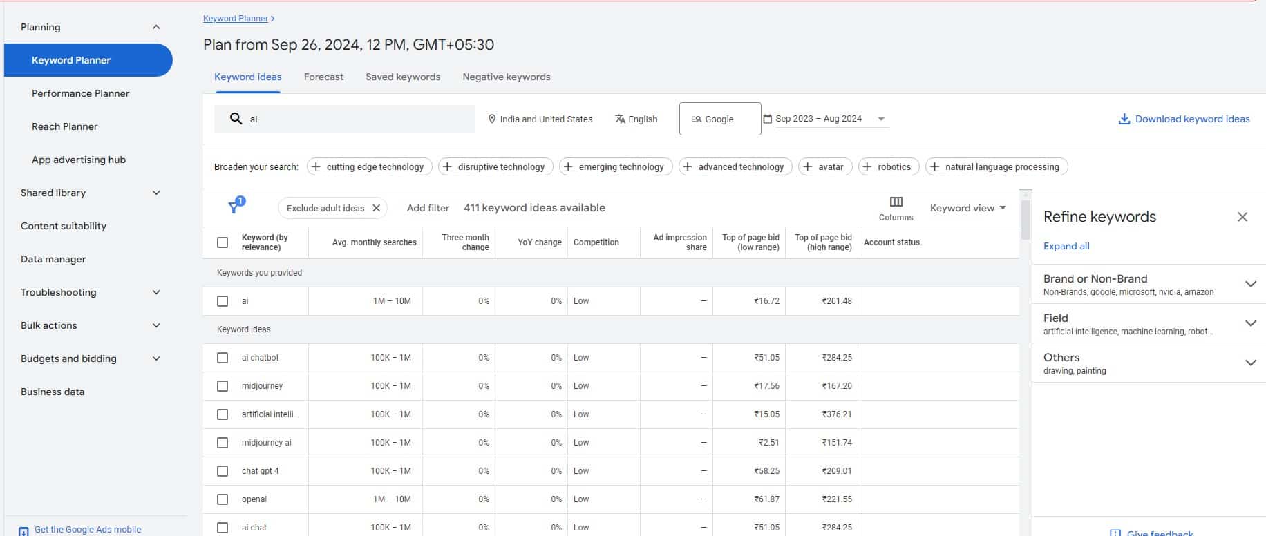Image resolution: width=1266 pixels, height=536 pixels.
Task: Expand the Bulk actions section
Action: pos(156,325)
